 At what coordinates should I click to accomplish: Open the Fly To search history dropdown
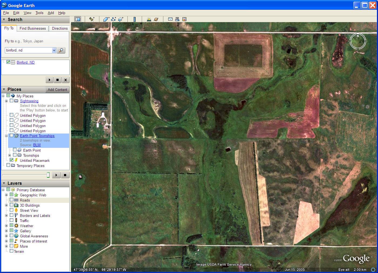tap(54, 50)
